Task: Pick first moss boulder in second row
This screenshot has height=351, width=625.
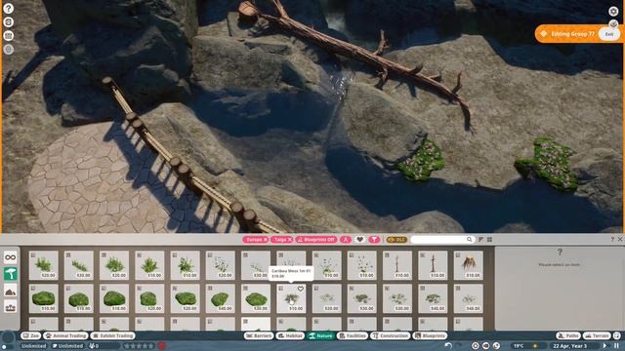Action: pos(43,298)
